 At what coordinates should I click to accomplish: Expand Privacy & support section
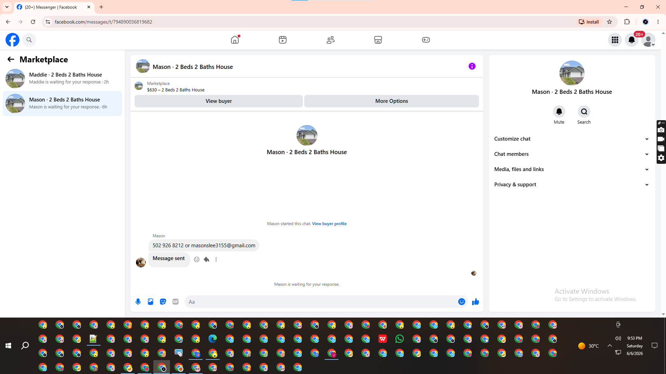[572, 185]
